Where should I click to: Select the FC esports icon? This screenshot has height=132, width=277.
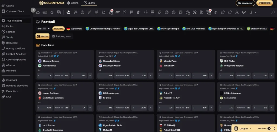[x=117, y=12]
